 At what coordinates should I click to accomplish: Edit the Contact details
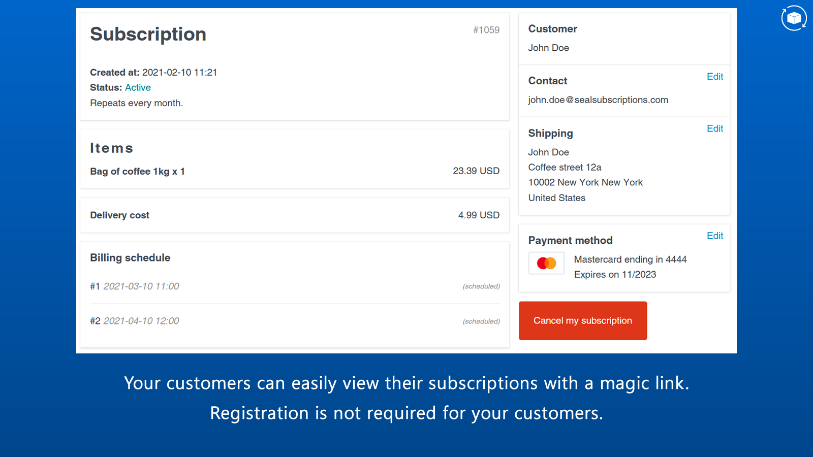point(714,77)
